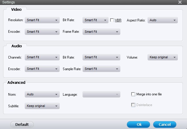Check Merge into one file
187x129 pixels.
[133, 94]
